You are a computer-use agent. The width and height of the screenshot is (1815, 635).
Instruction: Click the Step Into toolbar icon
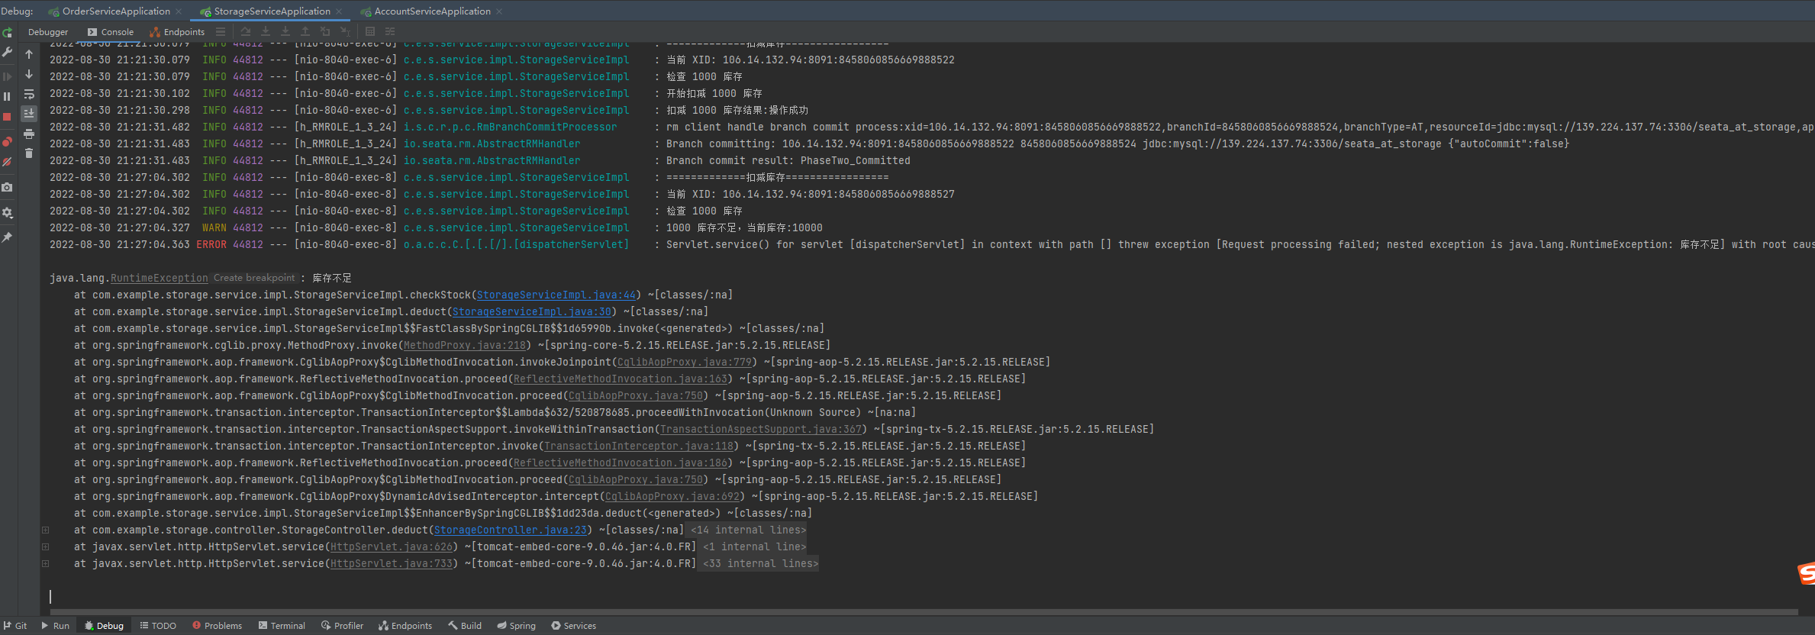(x=266, y=31)
